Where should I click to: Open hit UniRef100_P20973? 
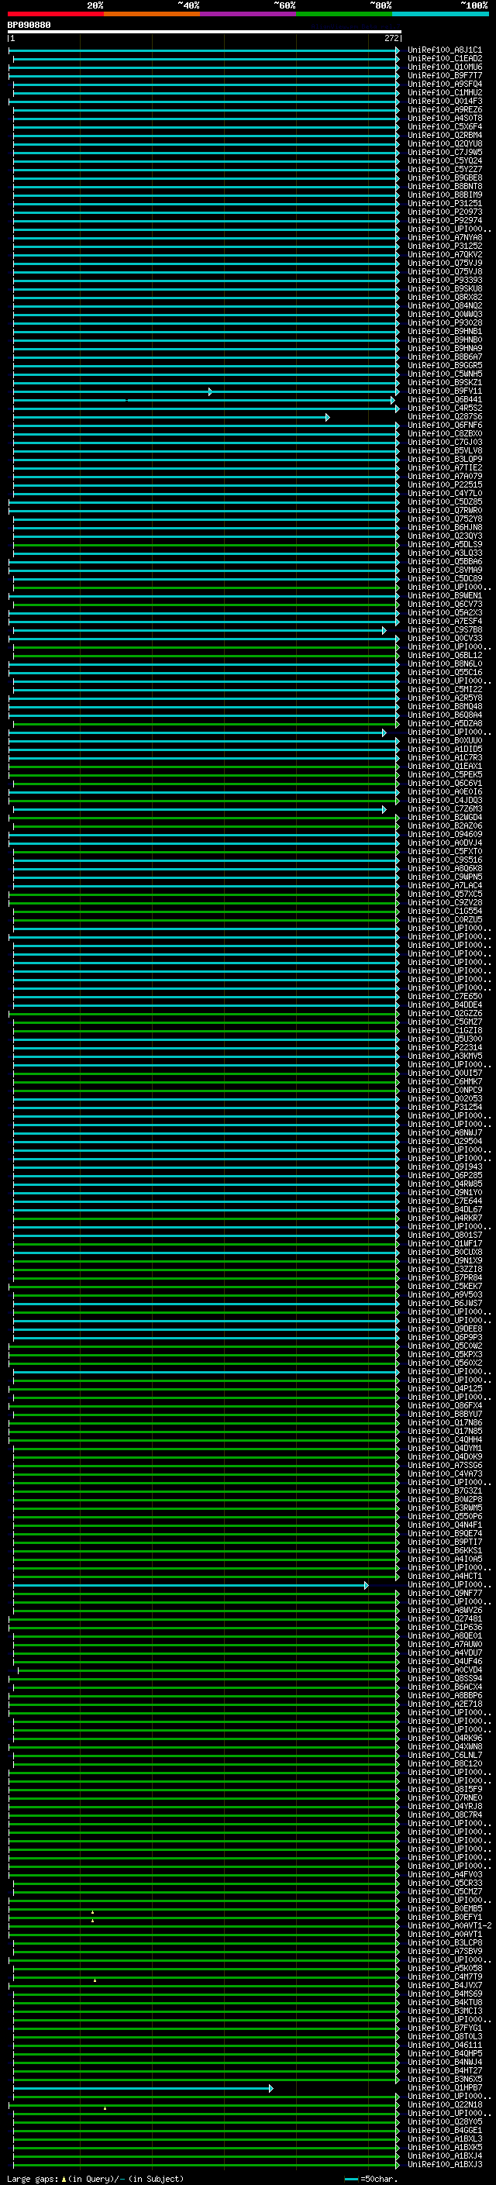point(444,212)
